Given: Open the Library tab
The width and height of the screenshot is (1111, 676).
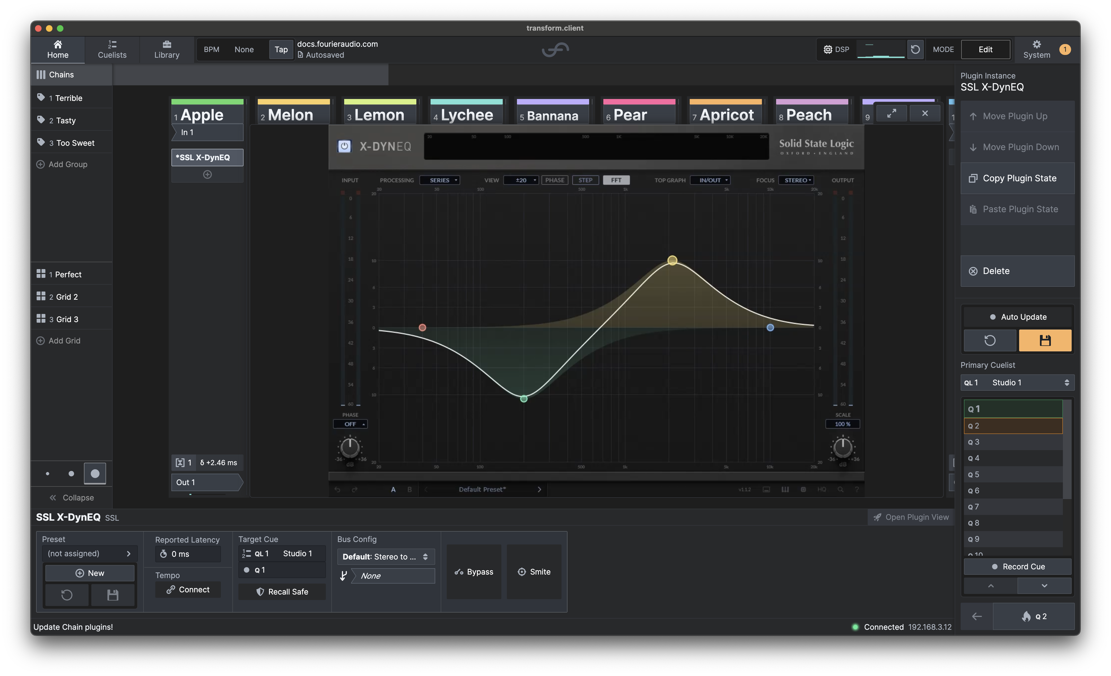Looking at the screenshot, I should point(167,49).
